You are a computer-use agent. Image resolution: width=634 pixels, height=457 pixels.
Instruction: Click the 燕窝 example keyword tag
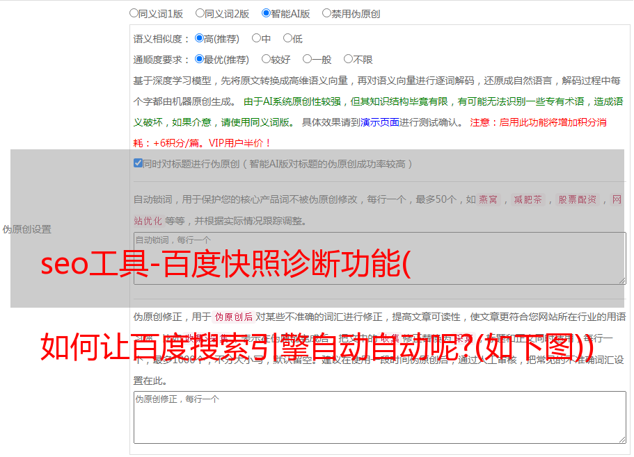point(488,199)
